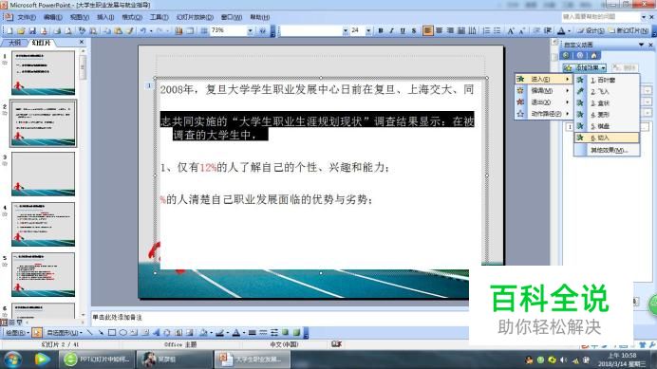Click the Format Painter brush icon
Image resolution: width=657 pixels, height=369 pixels.
click(x=130, y=30)
